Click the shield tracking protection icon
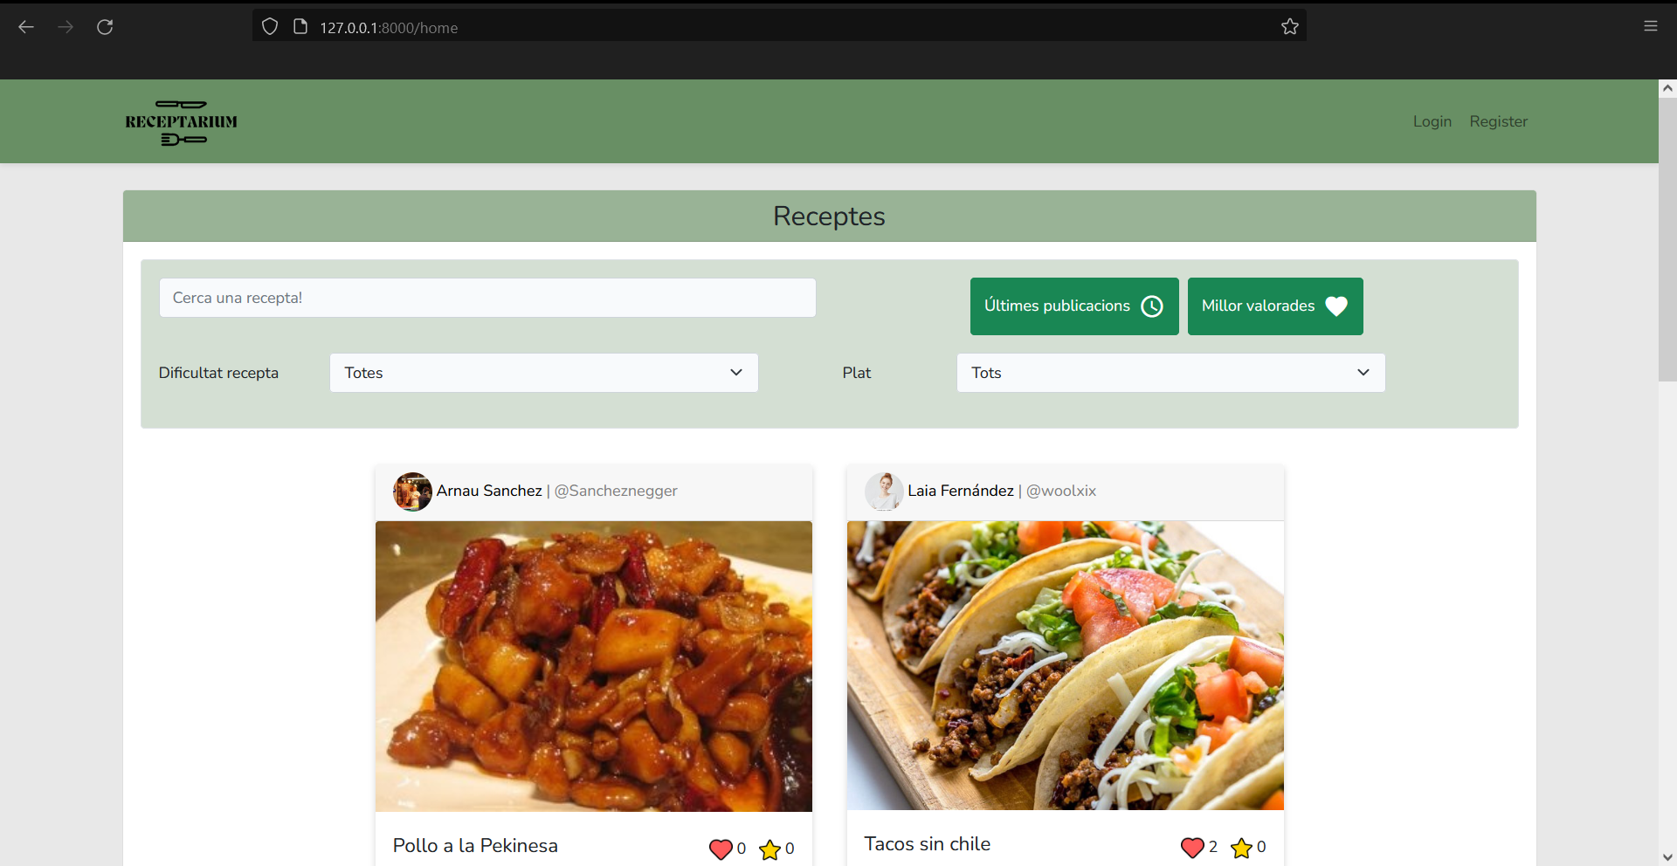 [270, 27]
